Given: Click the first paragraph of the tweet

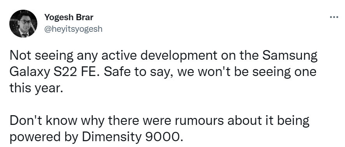Looking at the screenshot, I should coord(163,72).
